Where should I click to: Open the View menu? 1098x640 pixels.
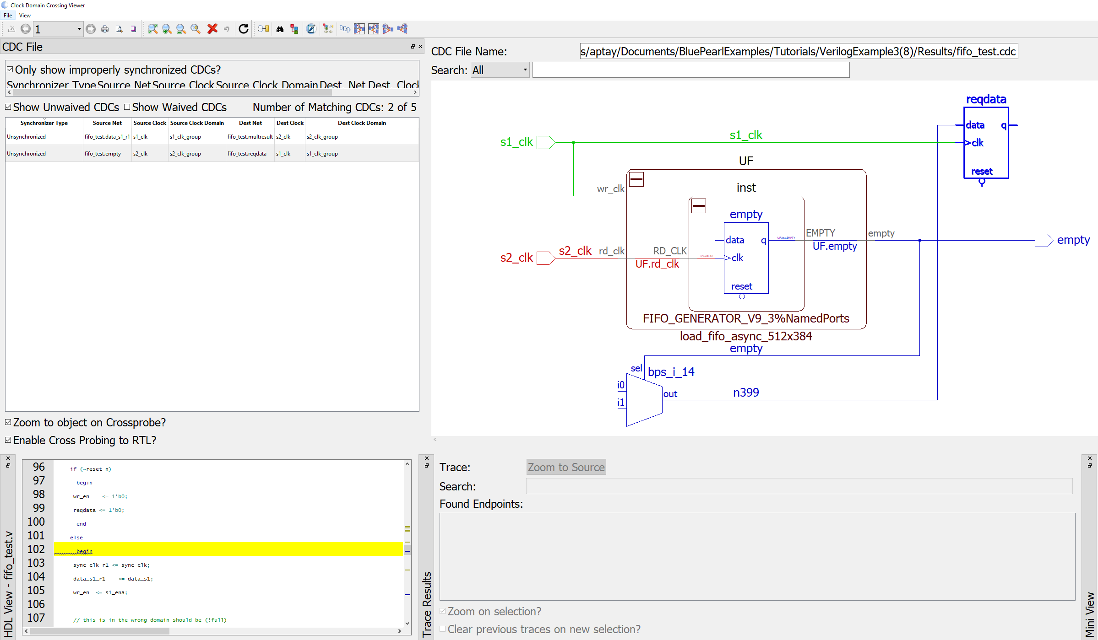[x=25, y=15]
